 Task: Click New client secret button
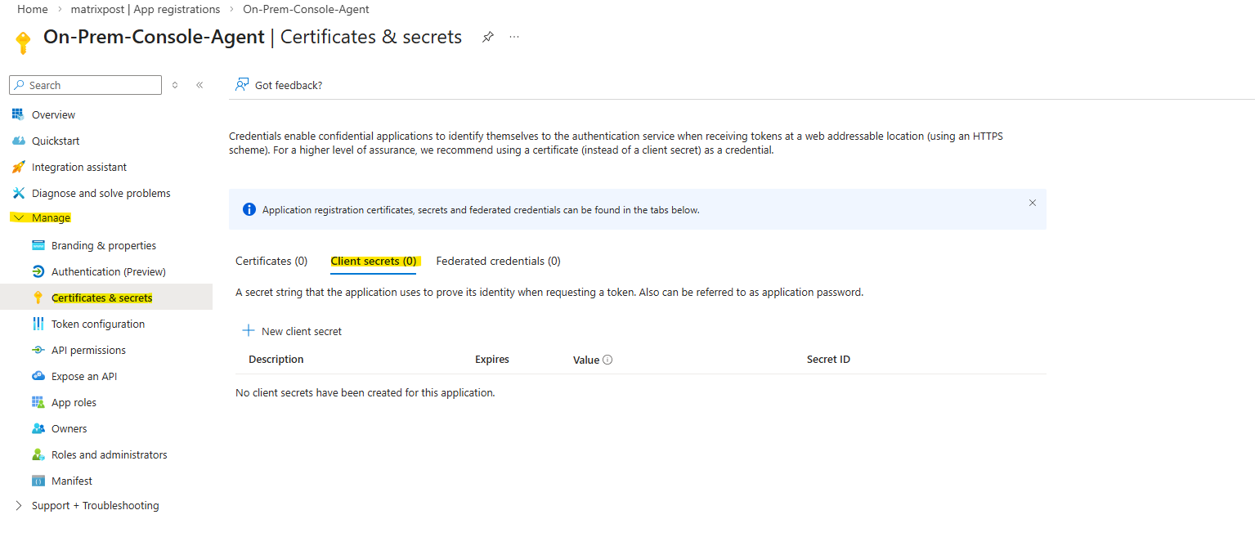click(x=292, y=331)
